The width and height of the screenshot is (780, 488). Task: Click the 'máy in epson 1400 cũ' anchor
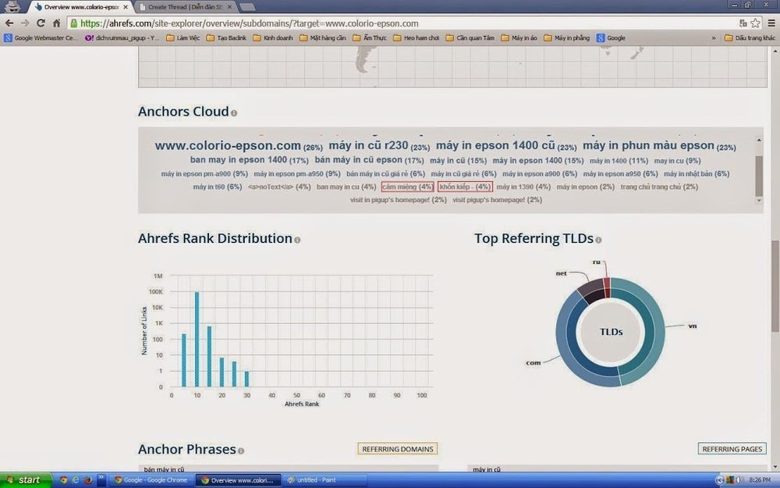click(495, 145)
